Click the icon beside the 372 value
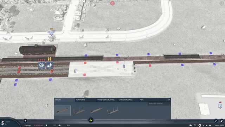Image resolution: width=225 pixels, height=127 pixels. click(x=46, y=125)
